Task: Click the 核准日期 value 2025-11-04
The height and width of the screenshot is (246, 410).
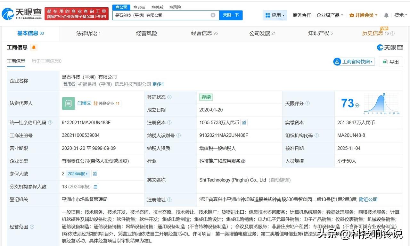Action: (x=349, y=148)
